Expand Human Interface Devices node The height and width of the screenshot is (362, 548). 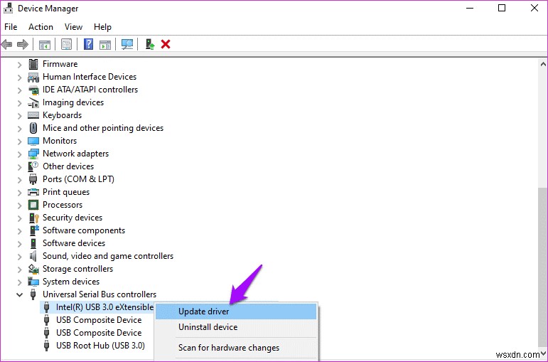pyautogui.click(x=20, y=78)
